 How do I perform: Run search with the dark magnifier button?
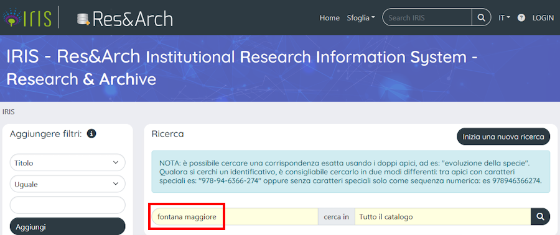[540, 216]
